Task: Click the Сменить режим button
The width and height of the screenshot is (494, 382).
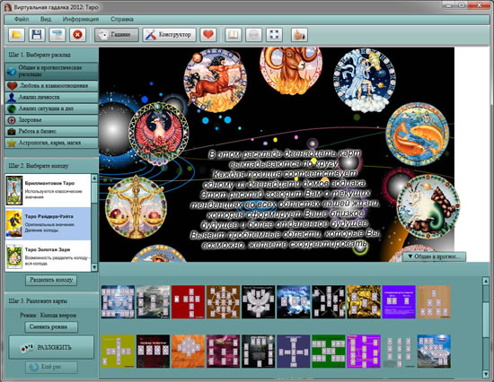Action: 51,326
